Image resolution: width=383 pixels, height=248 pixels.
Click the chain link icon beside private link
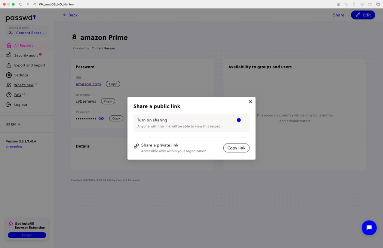click(x=136, y=146)
